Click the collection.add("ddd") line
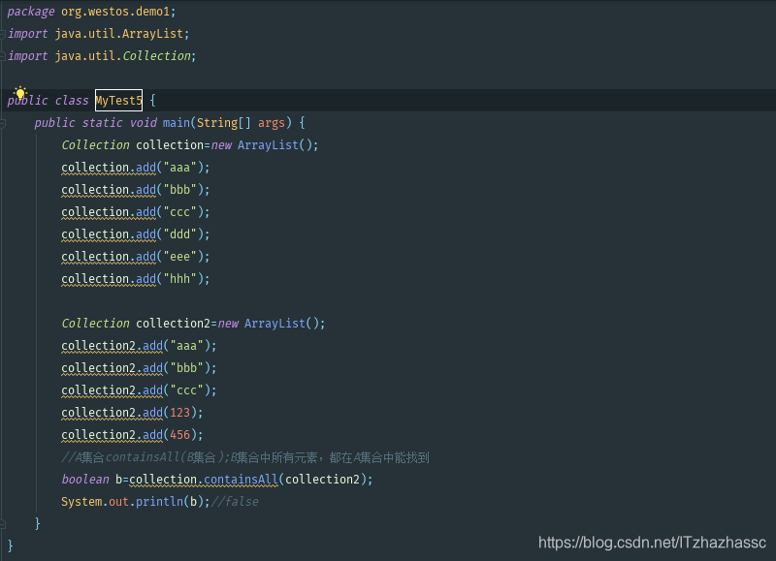The width and height of the screenshot is (776, 561). point(136,234)
